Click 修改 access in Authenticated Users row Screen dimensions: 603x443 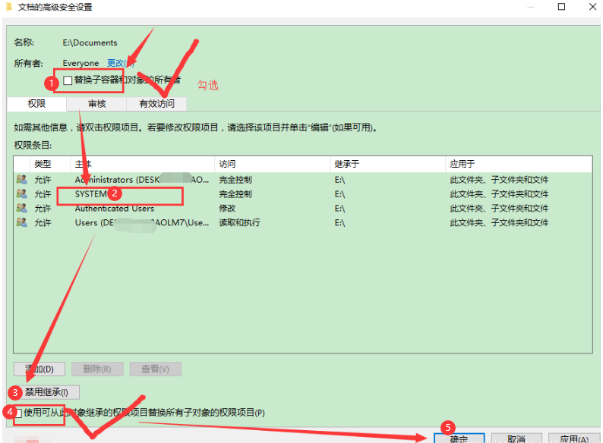[x=227, y=209]
